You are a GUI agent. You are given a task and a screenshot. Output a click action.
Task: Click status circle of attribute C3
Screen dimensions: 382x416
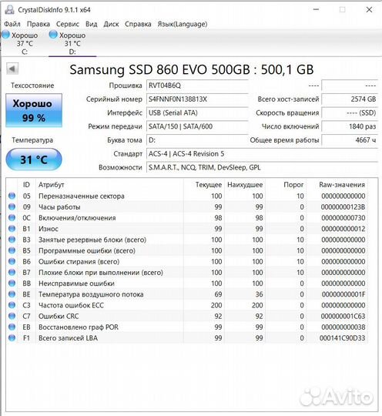12,305
